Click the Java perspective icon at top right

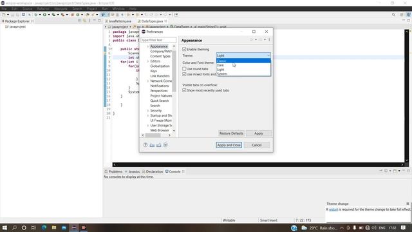tap(409, 15)
